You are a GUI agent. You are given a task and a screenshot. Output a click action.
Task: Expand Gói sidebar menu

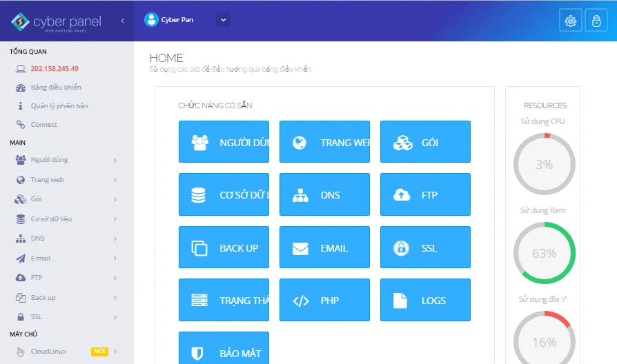pos(66,199)
